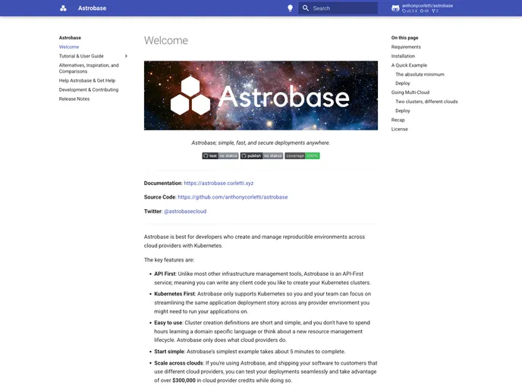Click the 'Astrobase' sidebar heading
522x388 pixels.
point(70,38)
